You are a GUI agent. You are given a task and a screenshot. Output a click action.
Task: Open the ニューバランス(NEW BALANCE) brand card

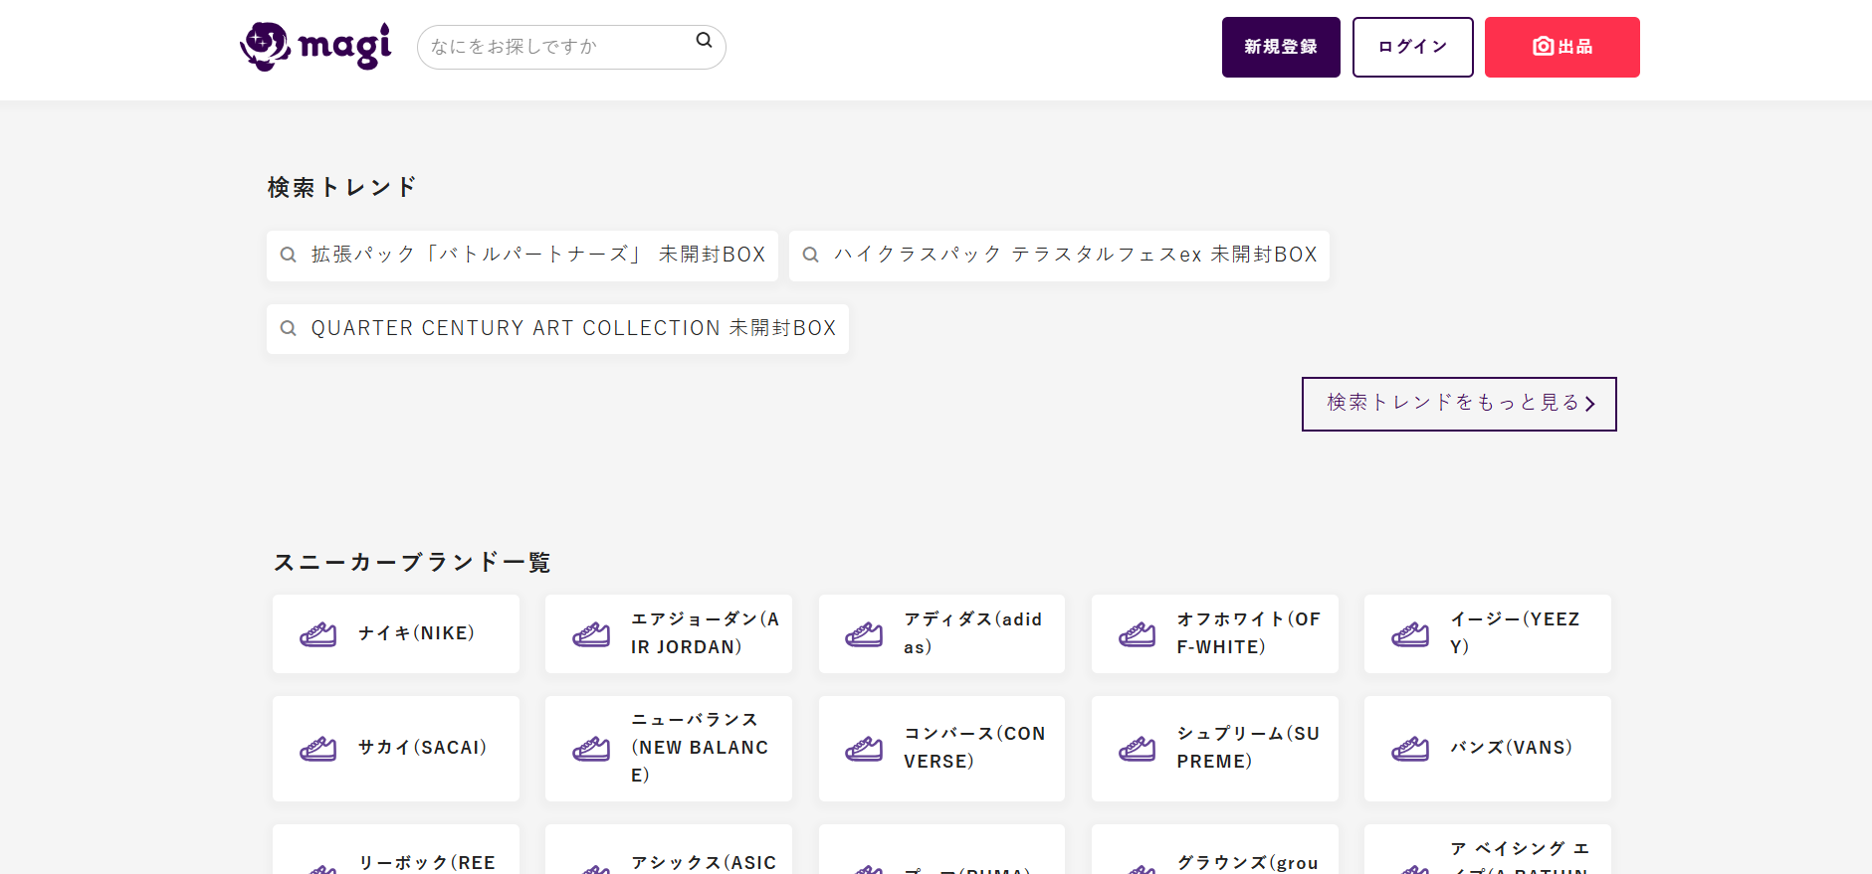(669, 749)
